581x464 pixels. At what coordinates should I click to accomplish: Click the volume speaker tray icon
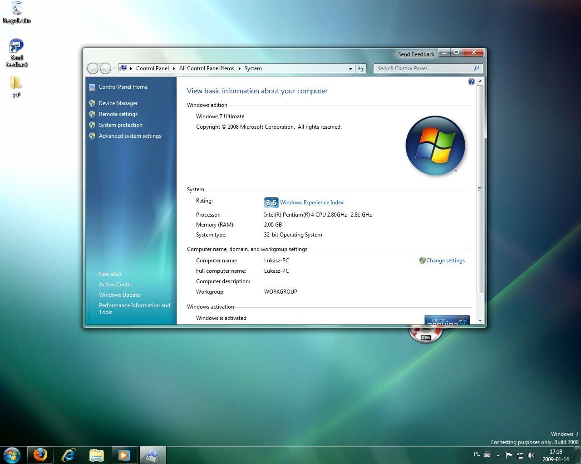coord(531,455)
